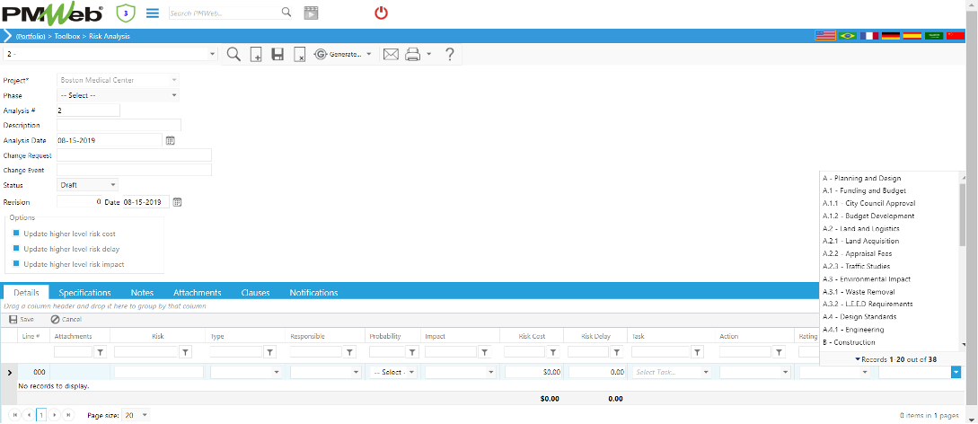
Task: Filter the Risk column
Action: 185,352
